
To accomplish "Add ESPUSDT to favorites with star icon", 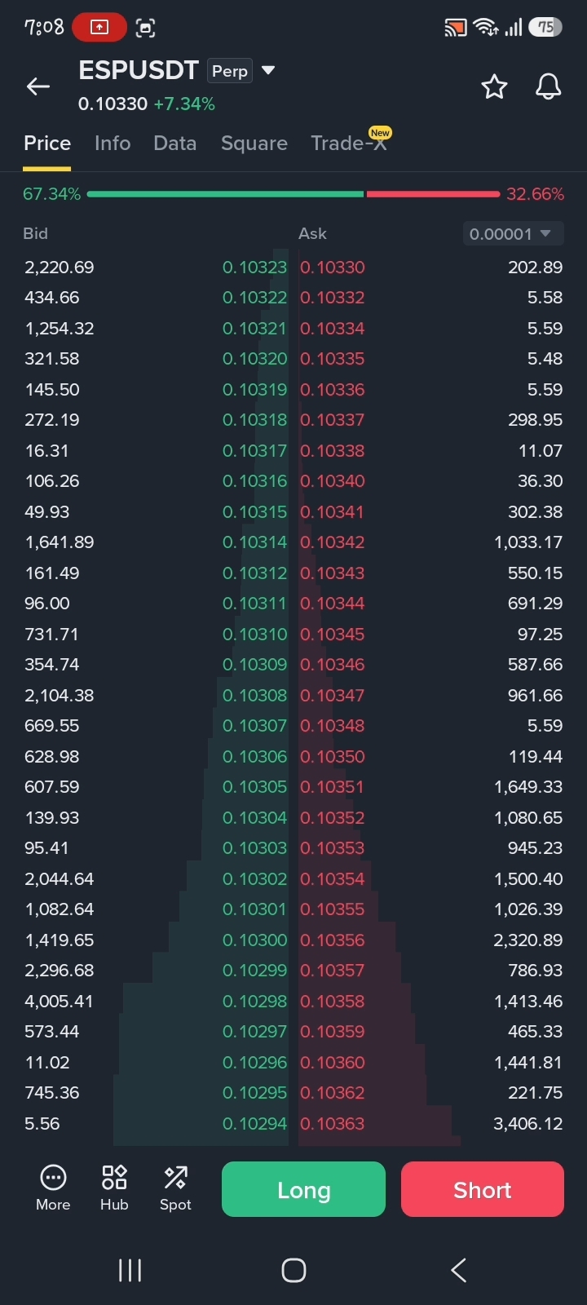I will (x=494, y=86).
